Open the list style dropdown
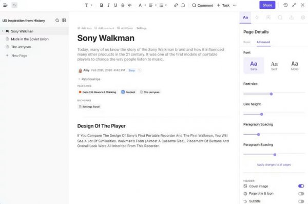 tap(163, 5)
